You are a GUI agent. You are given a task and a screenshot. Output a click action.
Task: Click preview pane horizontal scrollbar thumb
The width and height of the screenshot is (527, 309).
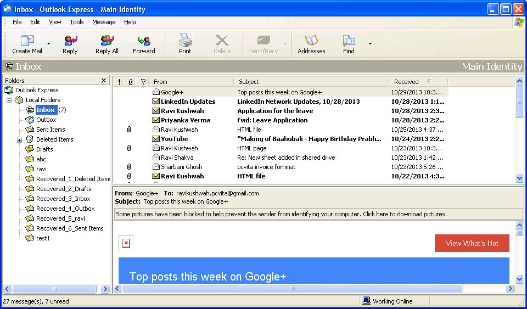[x=293, y=289]
